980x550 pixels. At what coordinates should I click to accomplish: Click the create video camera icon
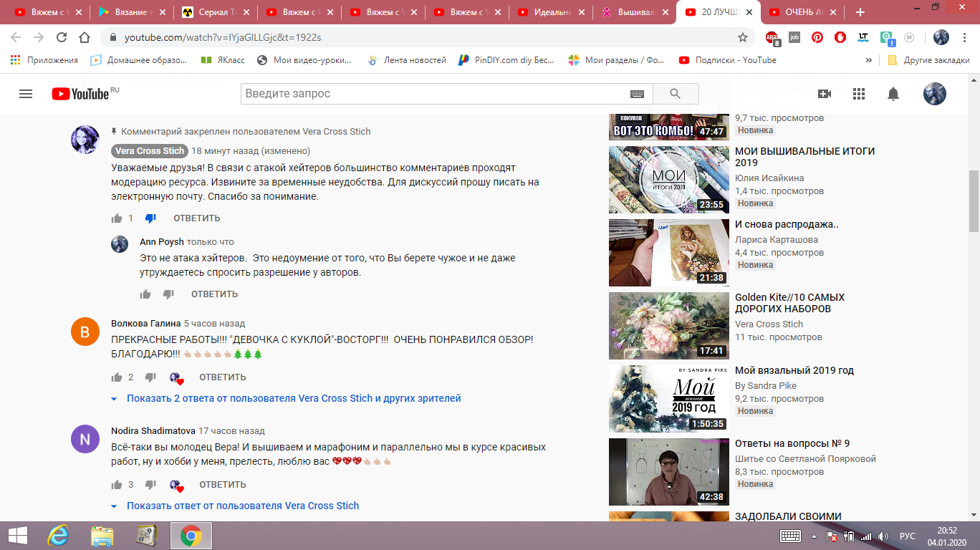coord(825,94)
